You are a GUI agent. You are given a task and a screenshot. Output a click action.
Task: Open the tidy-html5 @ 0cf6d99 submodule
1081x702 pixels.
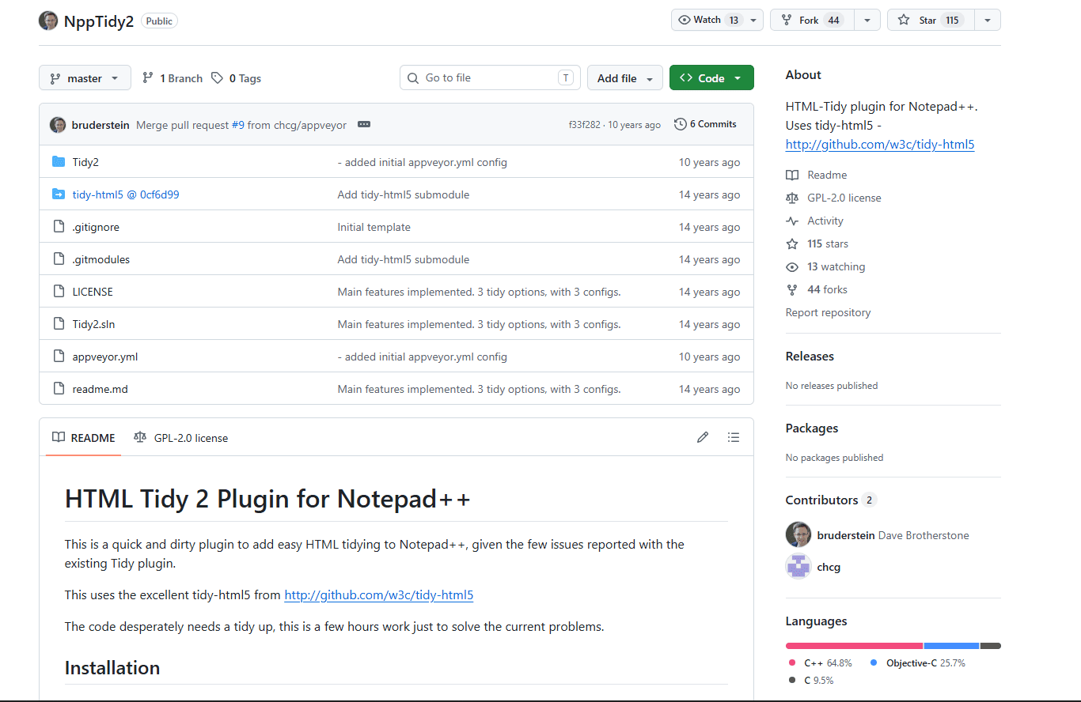126,194
